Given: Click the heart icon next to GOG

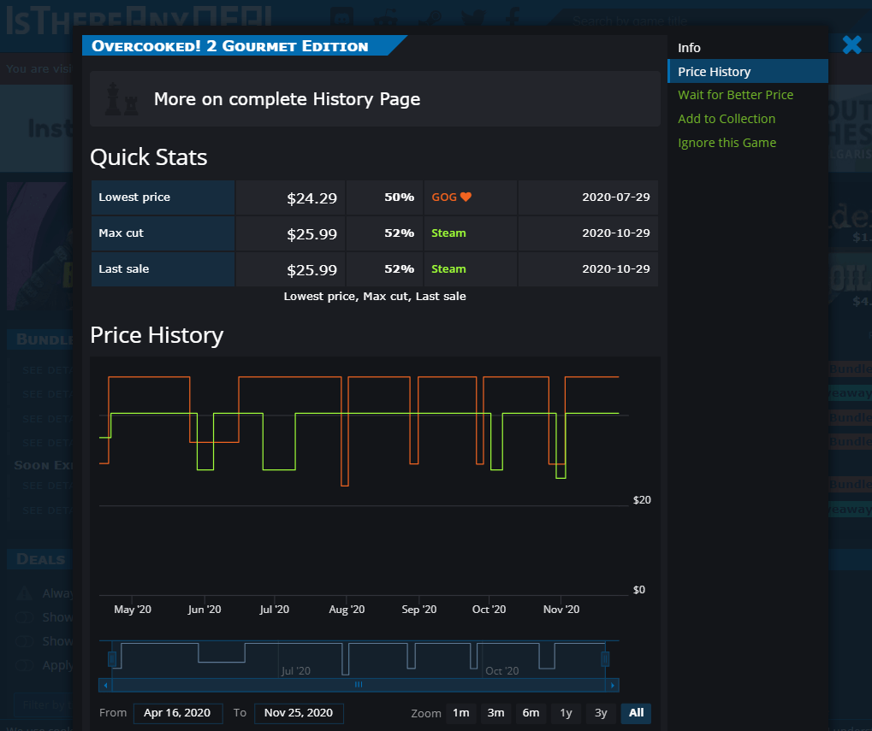Looking at the screenshot, I should click(466, 197).
